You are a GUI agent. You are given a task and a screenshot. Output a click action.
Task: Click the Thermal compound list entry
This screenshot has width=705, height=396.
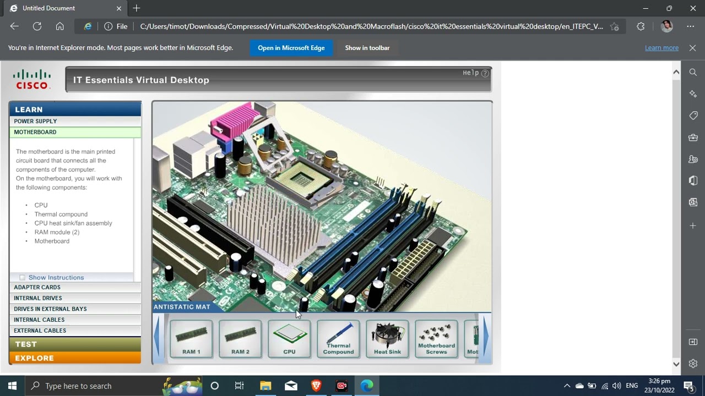(x=61, y=214)
